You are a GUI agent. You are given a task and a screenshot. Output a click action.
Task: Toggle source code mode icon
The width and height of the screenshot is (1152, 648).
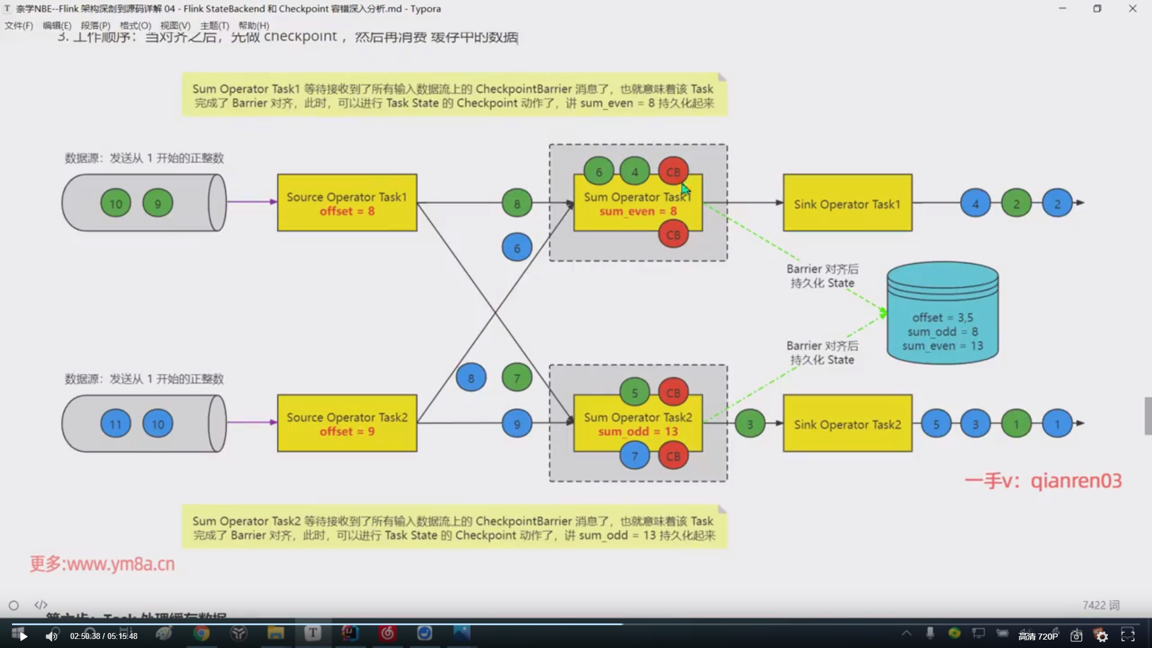pos(41,605)
